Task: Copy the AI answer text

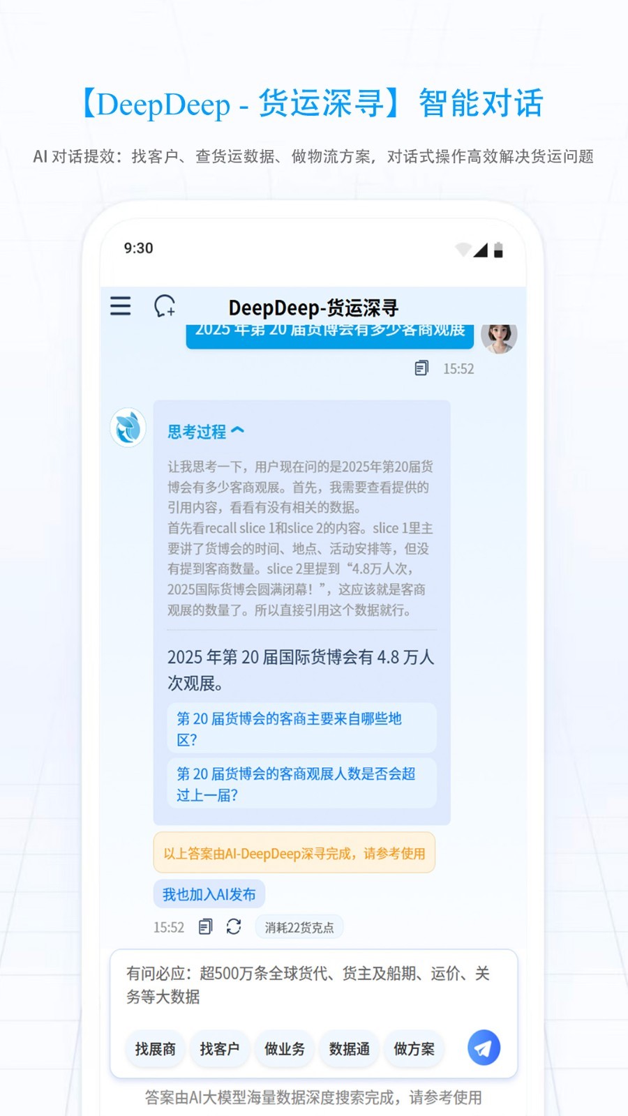Action: point(205,927)
